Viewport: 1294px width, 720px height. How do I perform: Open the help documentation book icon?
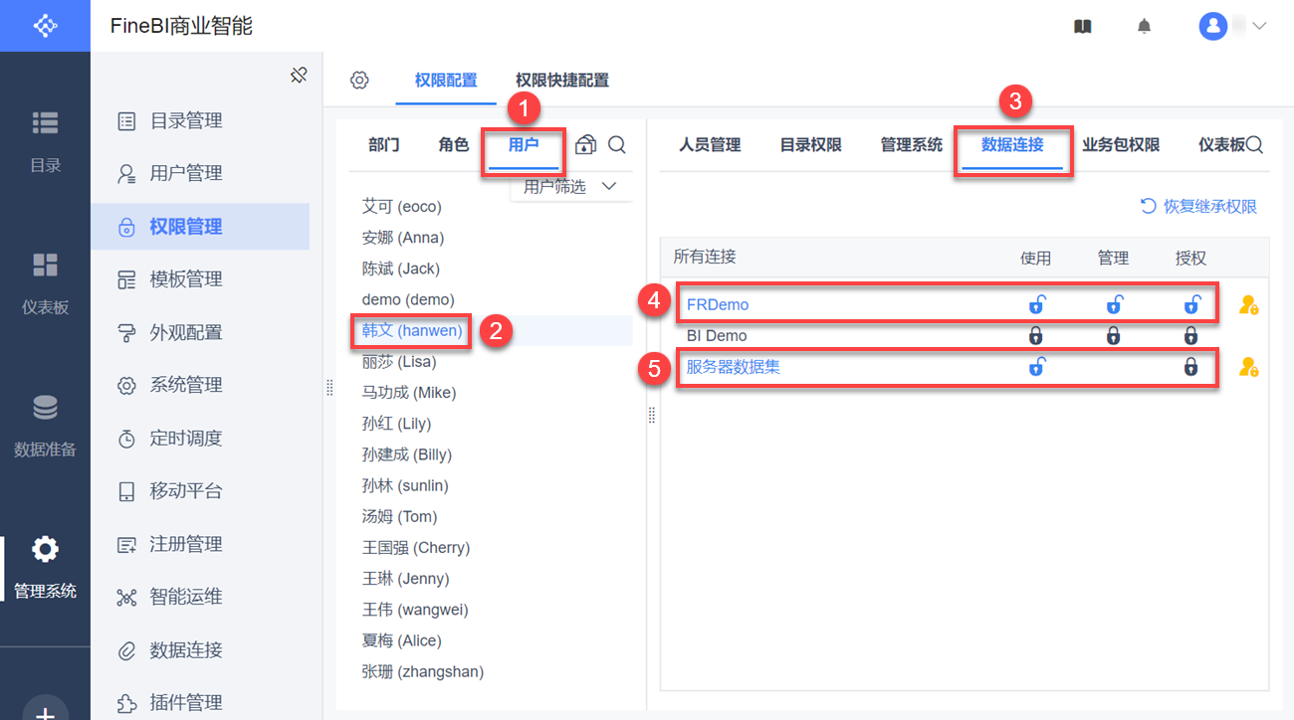[x=1083, y=27]
